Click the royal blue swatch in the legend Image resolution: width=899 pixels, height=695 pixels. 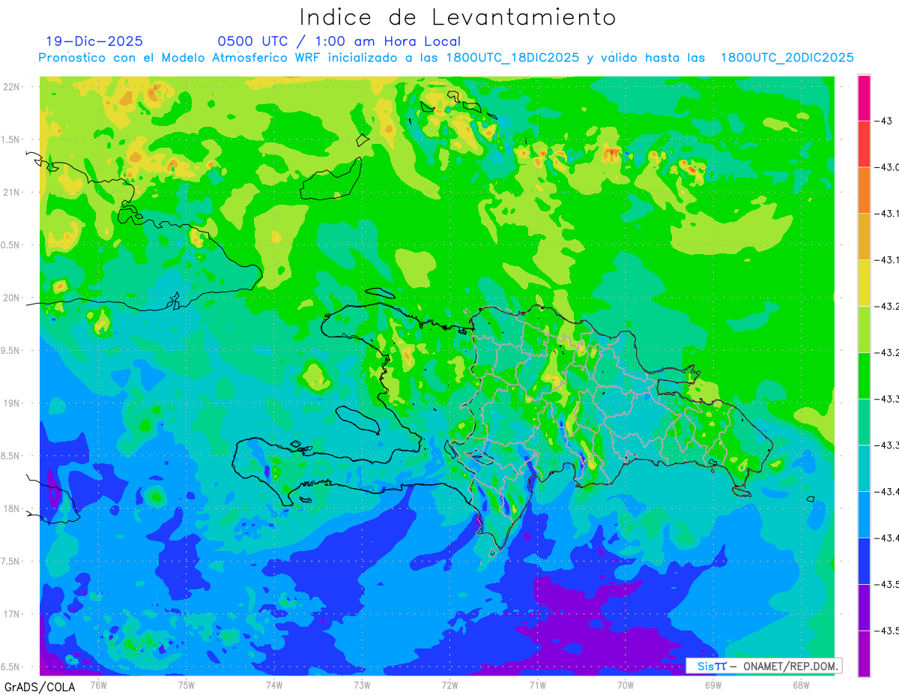click(x=864, y=560)
